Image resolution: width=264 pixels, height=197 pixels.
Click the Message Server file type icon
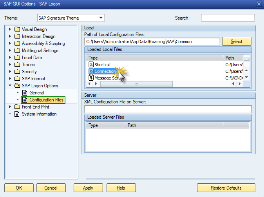coord(91,78)
